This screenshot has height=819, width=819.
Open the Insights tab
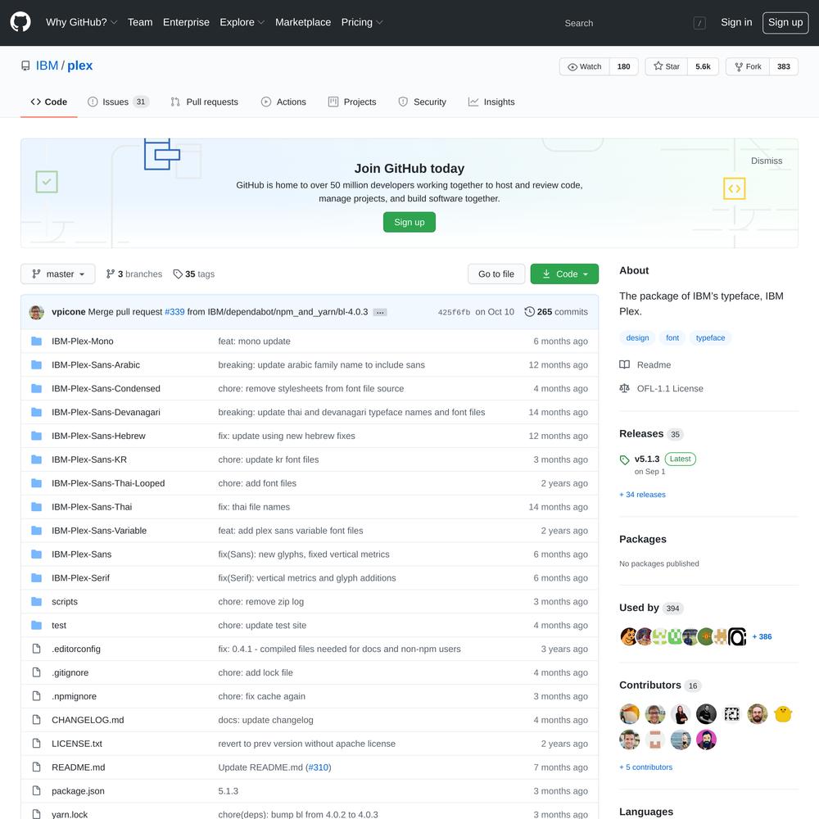click(491, 102)
